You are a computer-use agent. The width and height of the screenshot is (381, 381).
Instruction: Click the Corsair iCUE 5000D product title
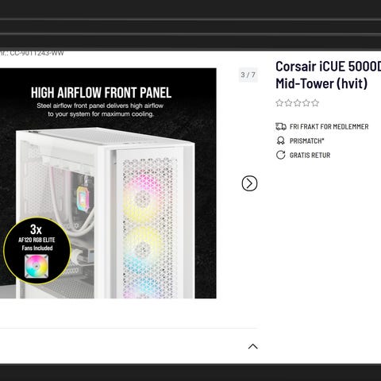point(328,75)
